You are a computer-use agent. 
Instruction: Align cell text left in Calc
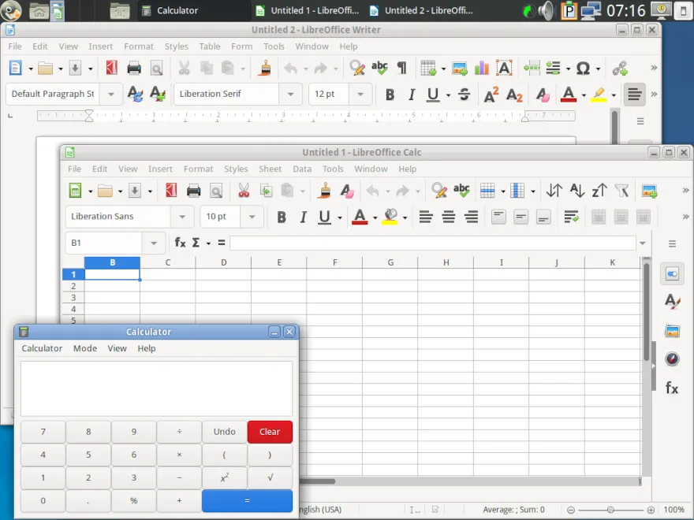pos(426,217)
